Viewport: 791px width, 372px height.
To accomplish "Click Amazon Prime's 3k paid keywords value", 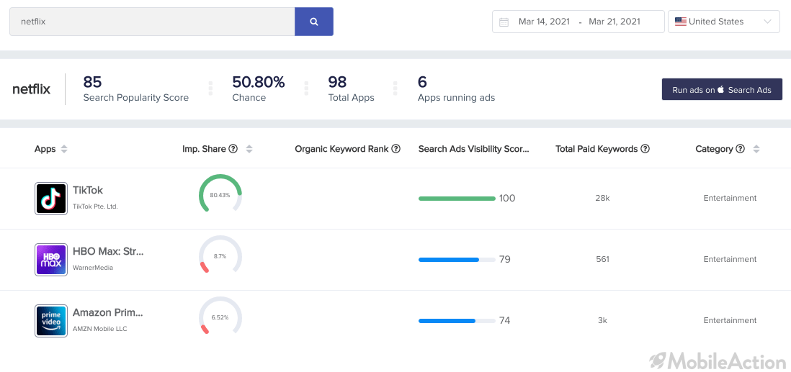I will coord(602,320).
